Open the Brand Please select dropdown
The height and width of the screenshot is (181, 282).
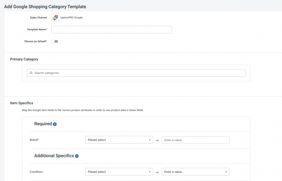point(119,140)
